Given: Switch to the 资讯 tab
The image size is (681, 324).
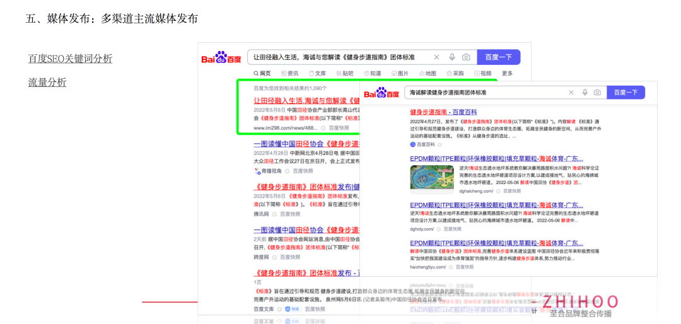Looking at the screenshot, I should 289,73.
